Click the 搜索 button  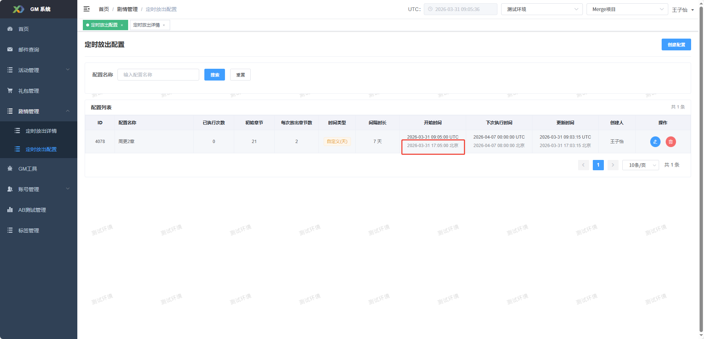click(x=215, y=75)
